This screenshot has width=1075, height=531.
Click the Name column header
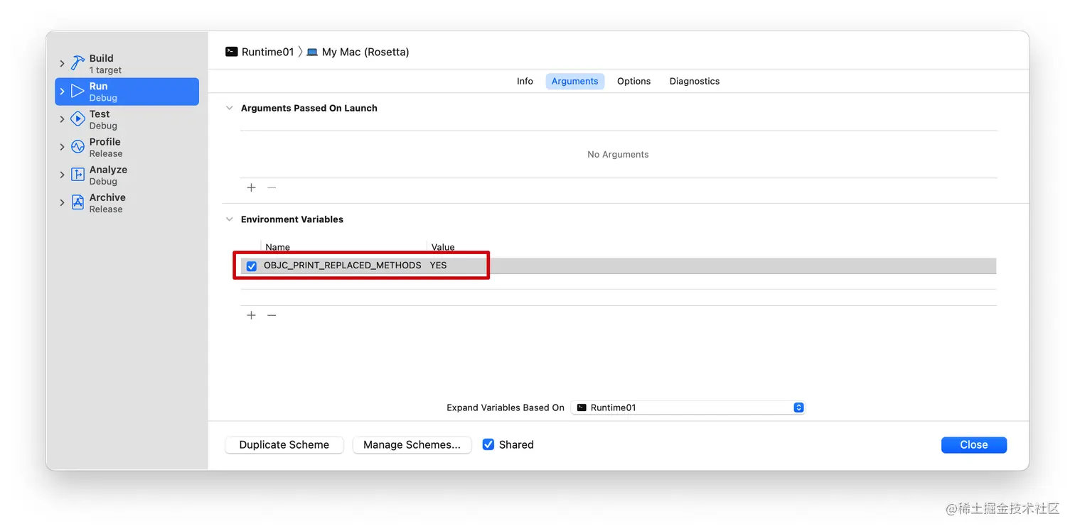click(x=278, y=247)
